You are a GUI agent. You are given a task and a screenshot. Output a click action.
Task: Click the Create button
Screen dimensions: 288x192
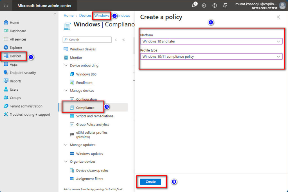pyautogui.click(x=150, y=182)
